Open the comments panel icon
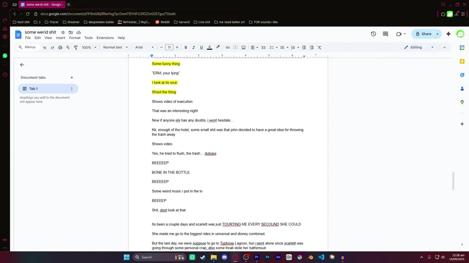The height and width of the screenshot is (263, 469). tap(385, 34)
